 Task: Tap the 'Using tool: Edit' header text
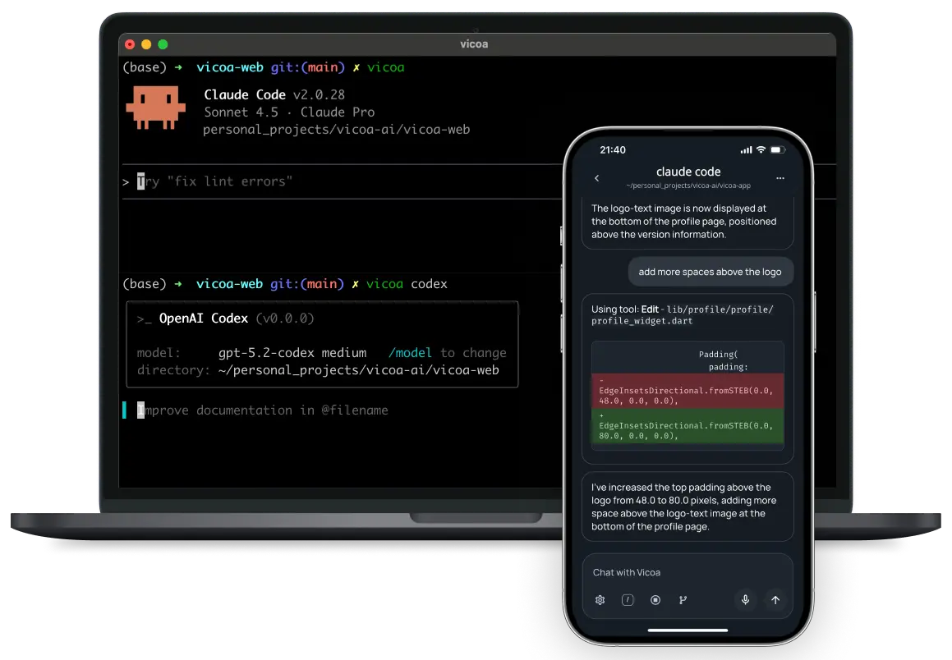(625, 309)
